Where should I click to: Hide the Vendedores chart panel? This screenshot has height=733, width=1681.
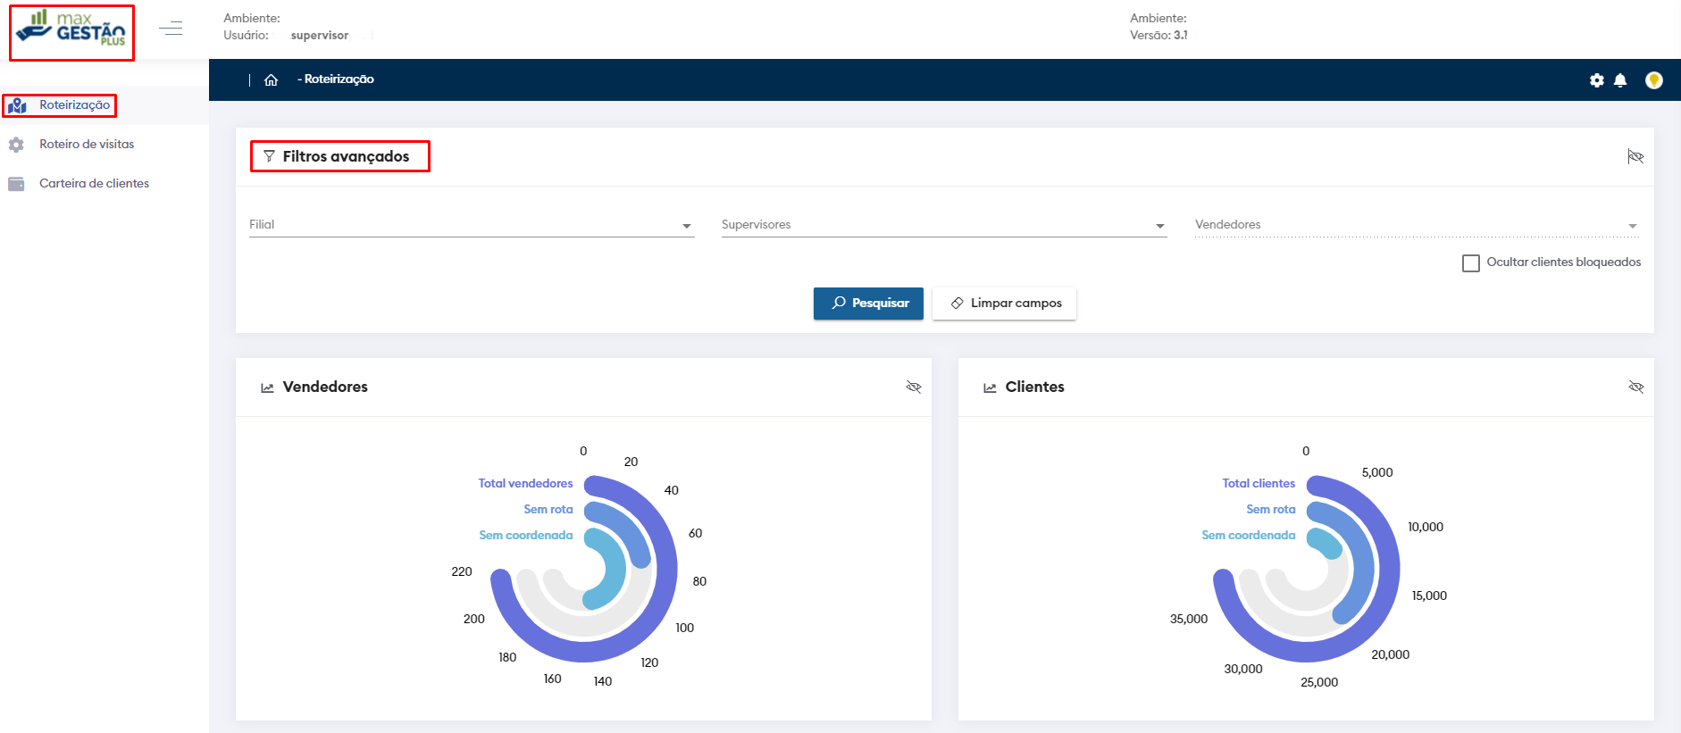tap(913, 387)
